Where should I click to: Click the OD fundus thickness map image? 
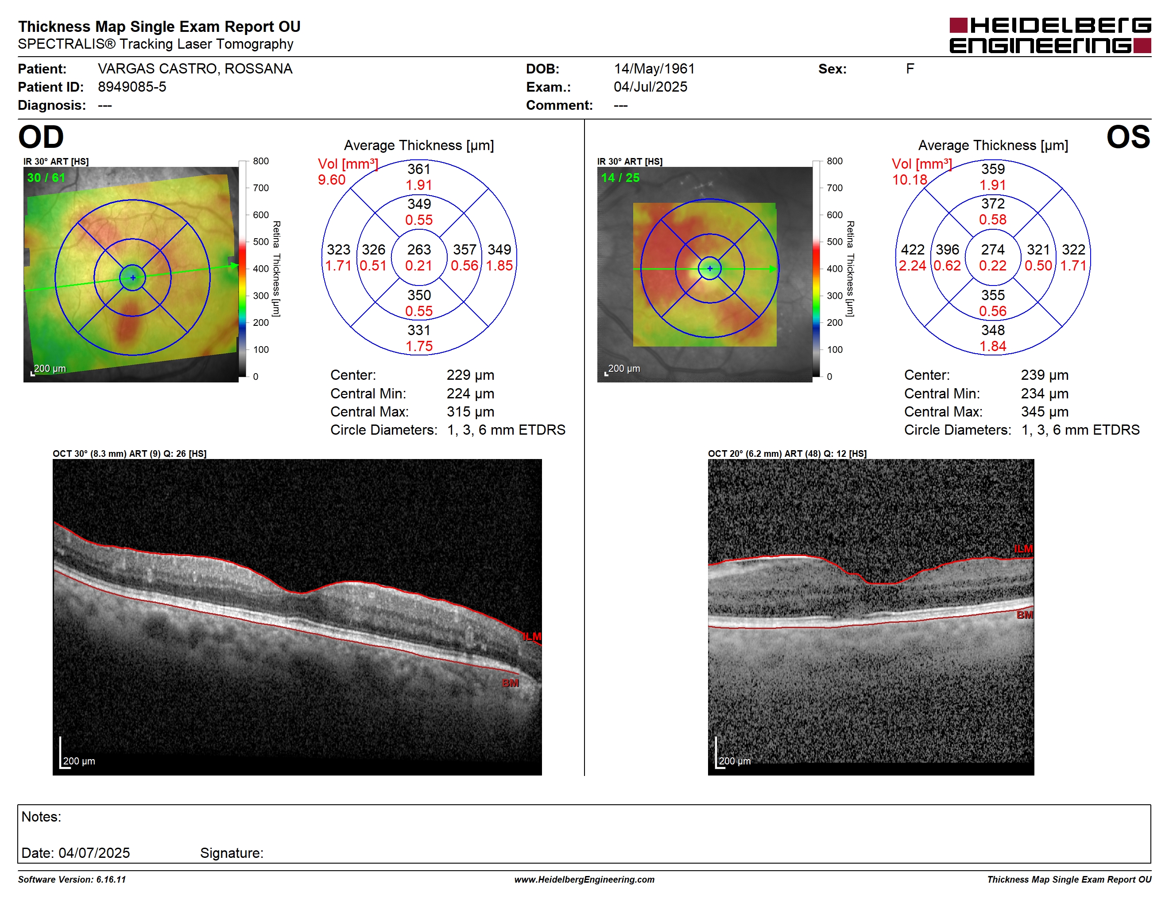(131, 274)
